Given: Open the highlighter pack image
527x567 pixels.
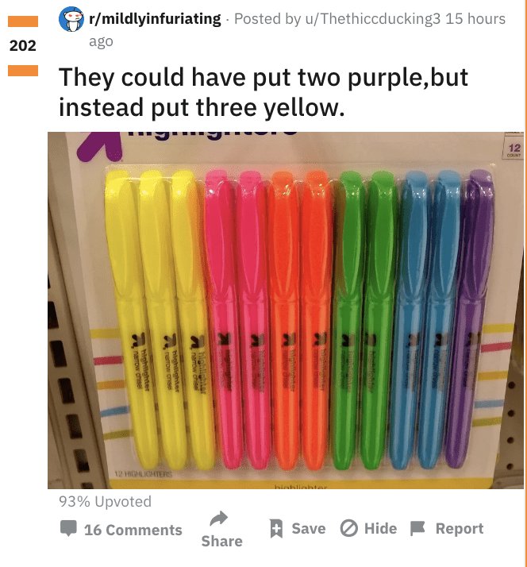Looking at the screenshot, I should (286, 310).
